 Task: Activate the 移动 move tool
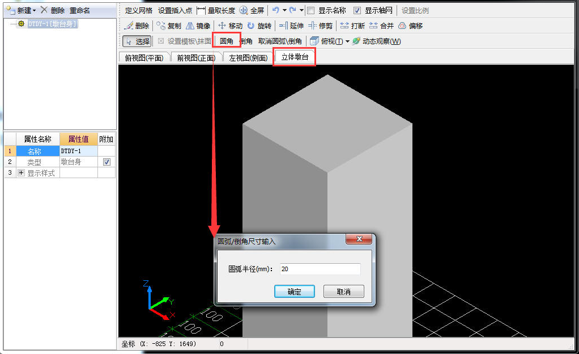pos(230,26)
